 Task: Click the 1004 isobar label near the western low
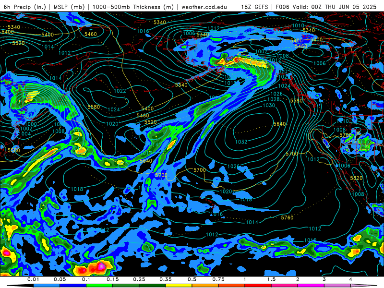pos(25,134)
